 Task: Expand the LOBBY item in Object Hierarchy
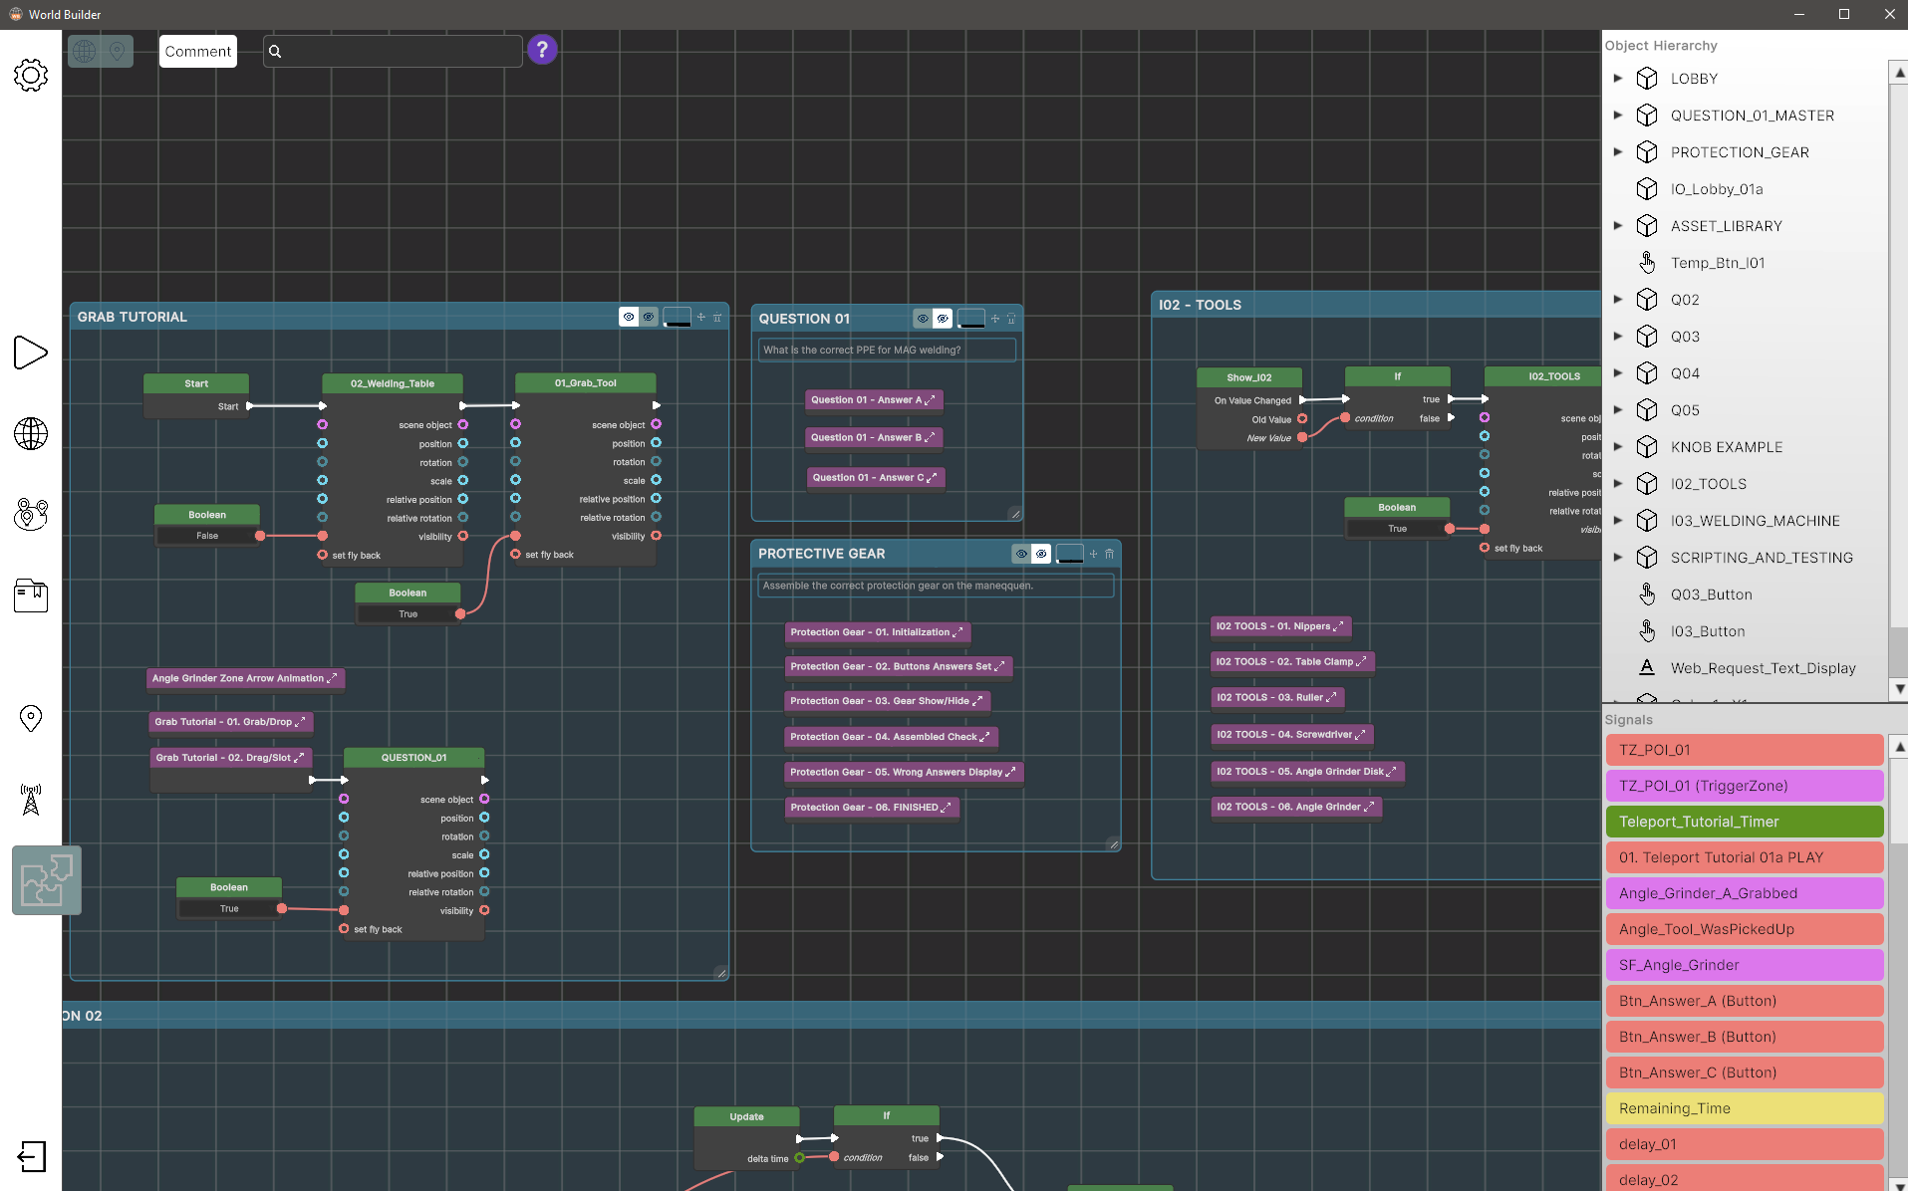(x=1617, y=78)
